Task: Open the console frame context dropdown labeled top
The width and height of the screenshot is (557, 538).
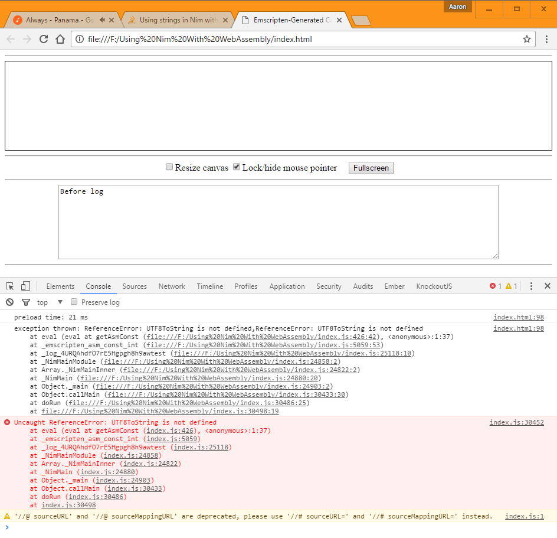Action: (47, 302)
